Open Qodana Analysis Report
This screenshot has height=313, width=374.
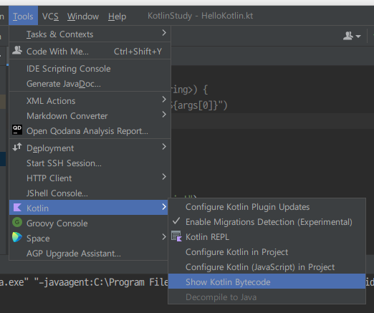click(x=90, y=131)
